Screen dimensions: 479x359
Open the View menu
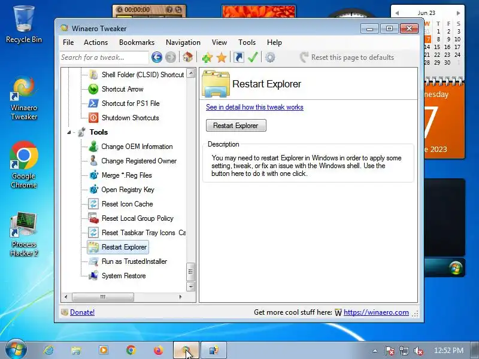pyautogui.click(x=219, y=42)
